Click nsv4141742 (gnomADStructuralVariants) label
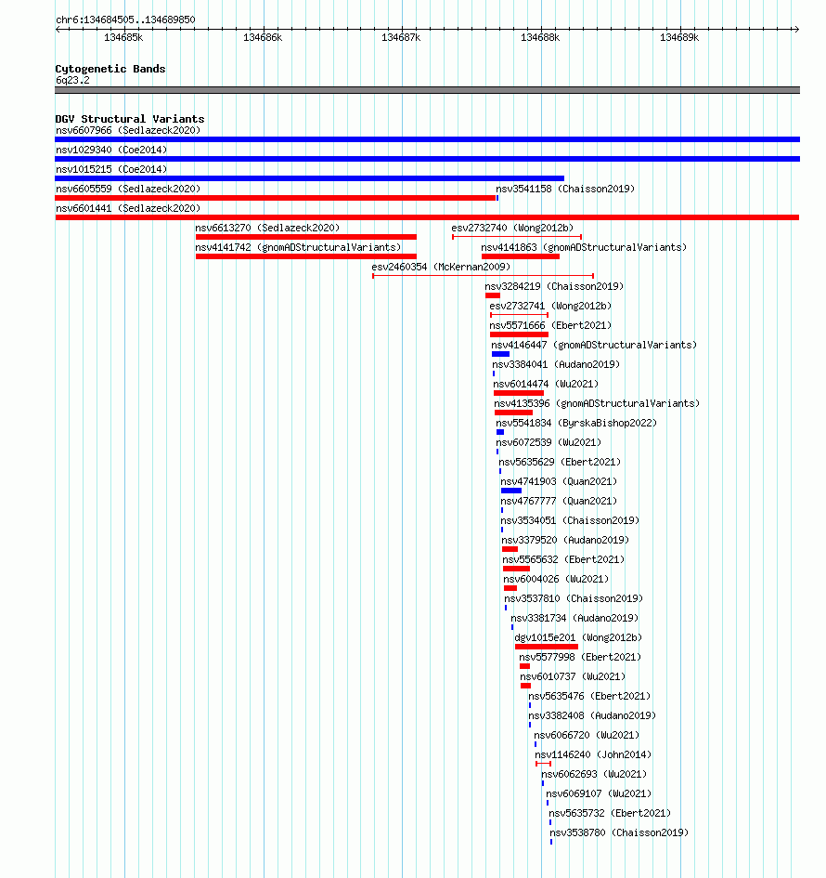The height and width of the screenshot is (878, 826). click(298, 247)
